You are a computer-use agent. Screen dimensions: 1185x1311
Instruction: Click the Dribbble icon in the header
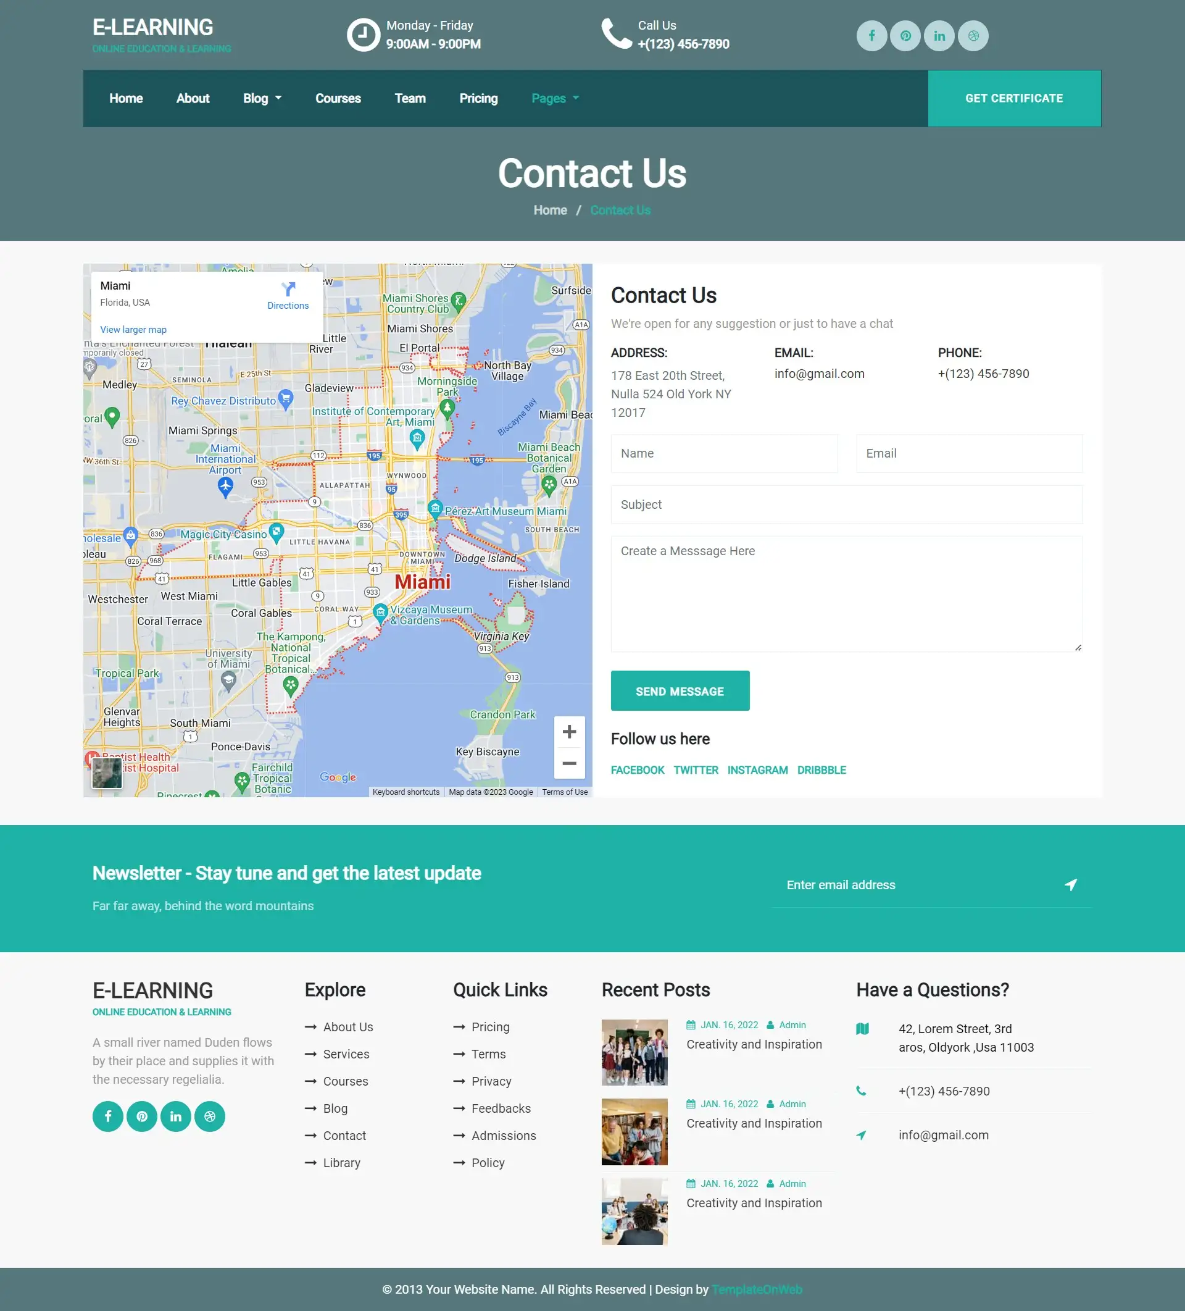pos(973,36)
